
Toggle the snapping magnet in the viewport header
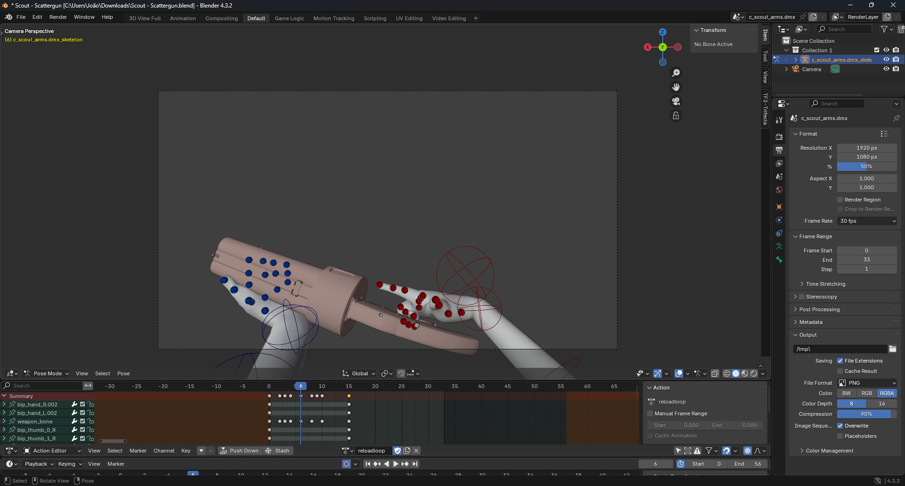coord(402,373)
